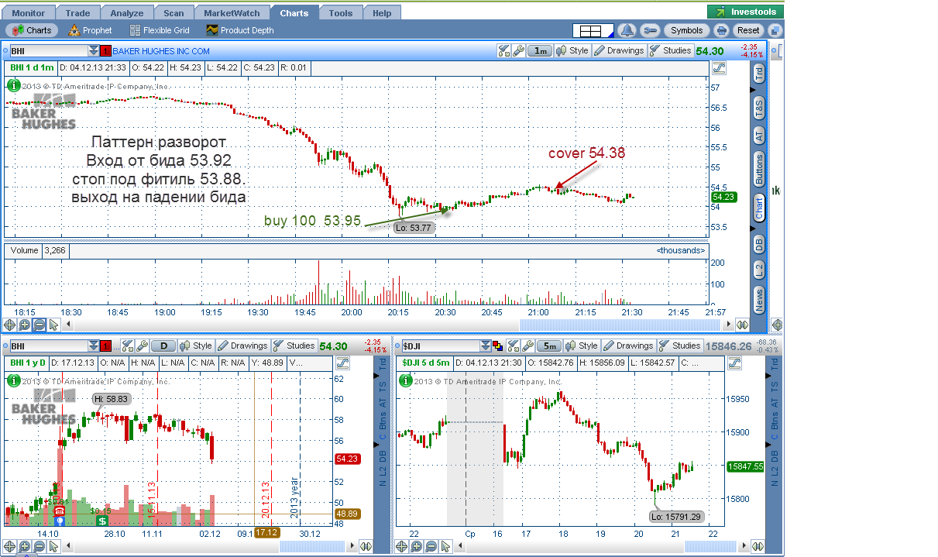The image size is (938, 557).
Task: Edit the BHI symbol field in main chart
Action: [x=47, y=50]
